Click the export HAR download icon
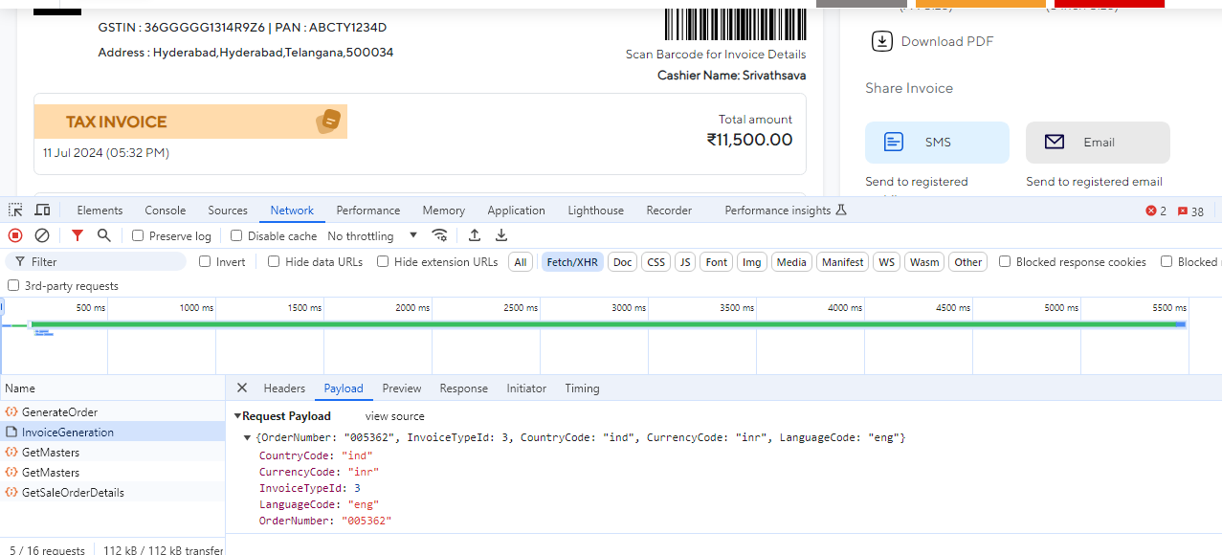 coord(500,235)
